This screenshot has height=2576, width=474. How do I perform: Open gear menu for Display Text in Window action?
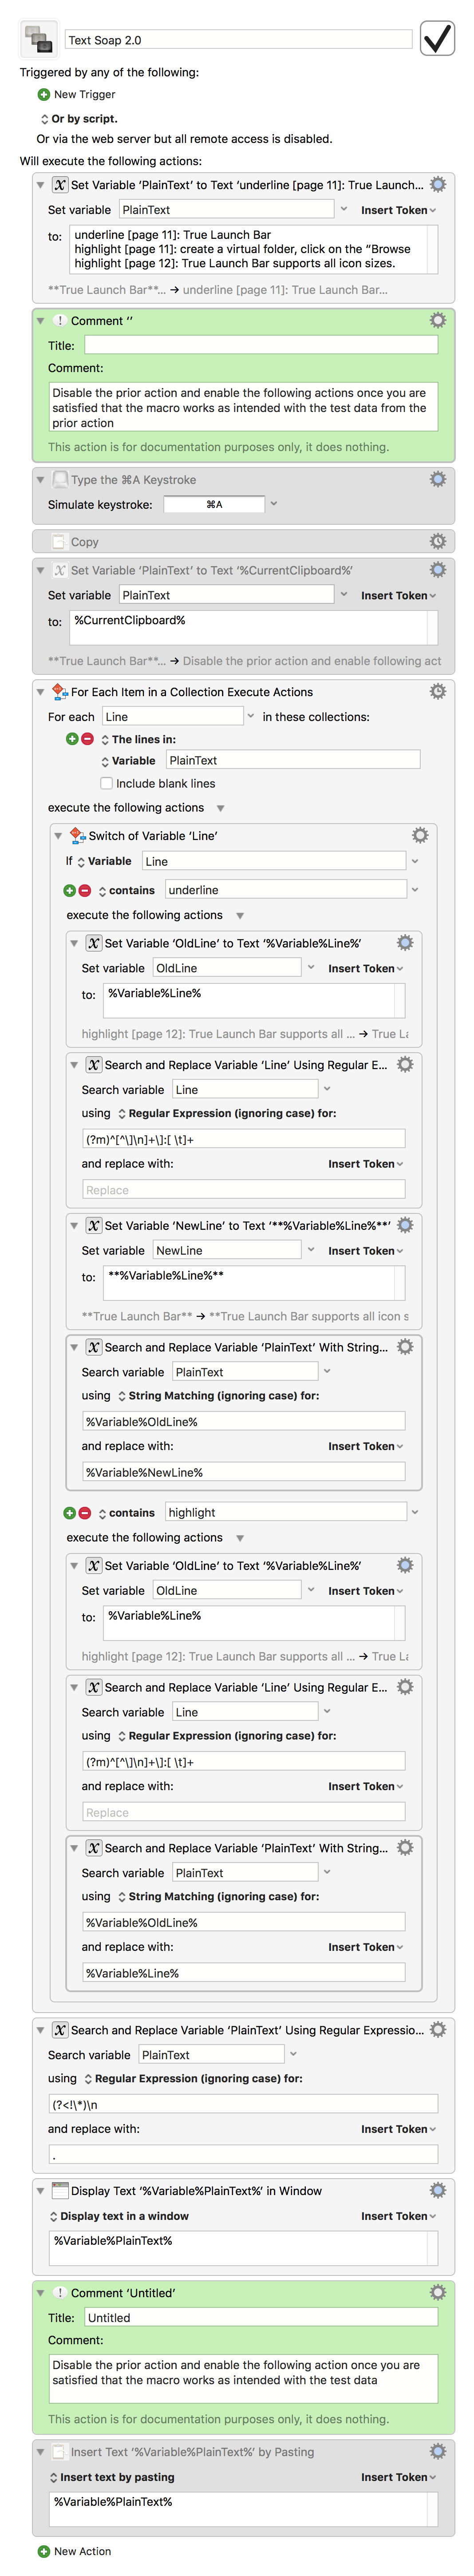tap(437, 2190)
